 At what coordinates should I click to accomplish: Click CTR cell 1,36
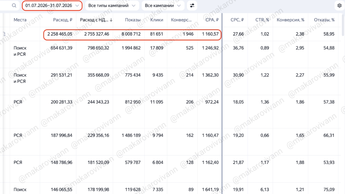coord(265,102)
